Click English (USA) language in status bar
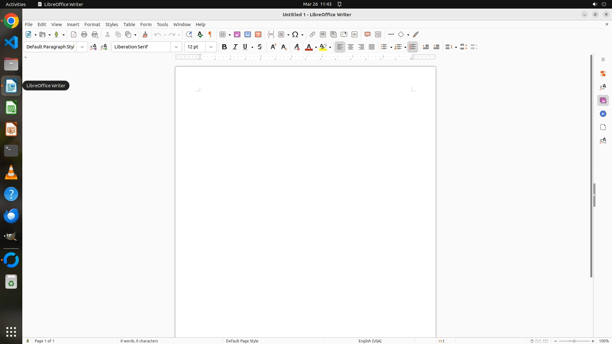Viewport: 612px width, 344px height. (370, 341)
